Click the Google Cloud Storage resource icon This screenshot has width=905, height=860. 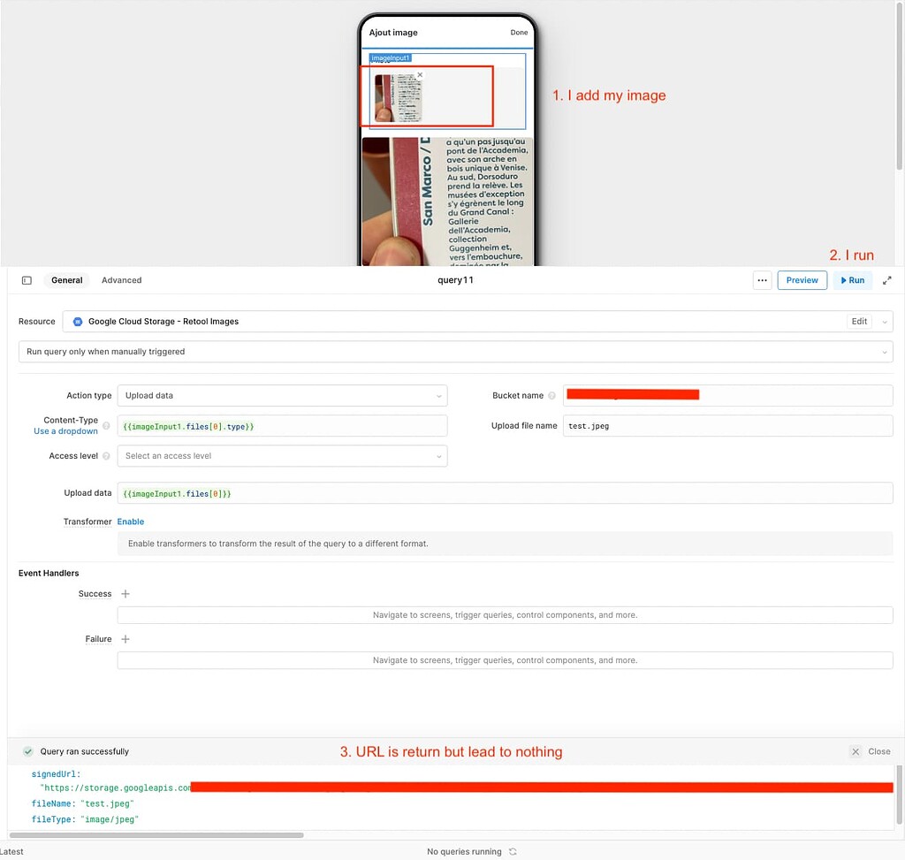pyautogui.click(x=78, y=322)
